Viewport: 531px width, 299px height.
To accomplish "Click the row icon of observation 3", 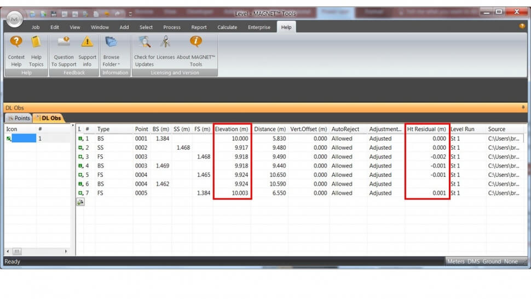I will click(80, 157).
